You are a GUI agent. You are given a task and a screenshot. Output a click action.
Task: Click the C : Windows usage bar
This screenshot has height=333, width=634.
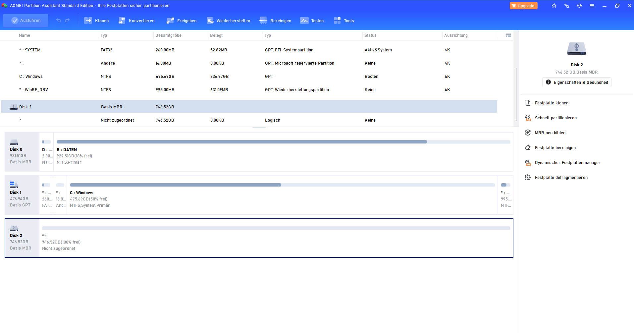click(x=282, y=185)
